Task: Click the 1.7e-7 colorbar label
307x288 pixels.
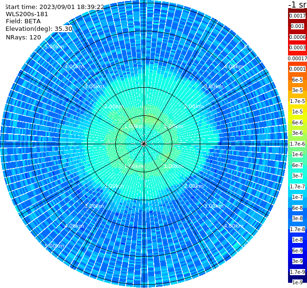Action: click(298, 186)
